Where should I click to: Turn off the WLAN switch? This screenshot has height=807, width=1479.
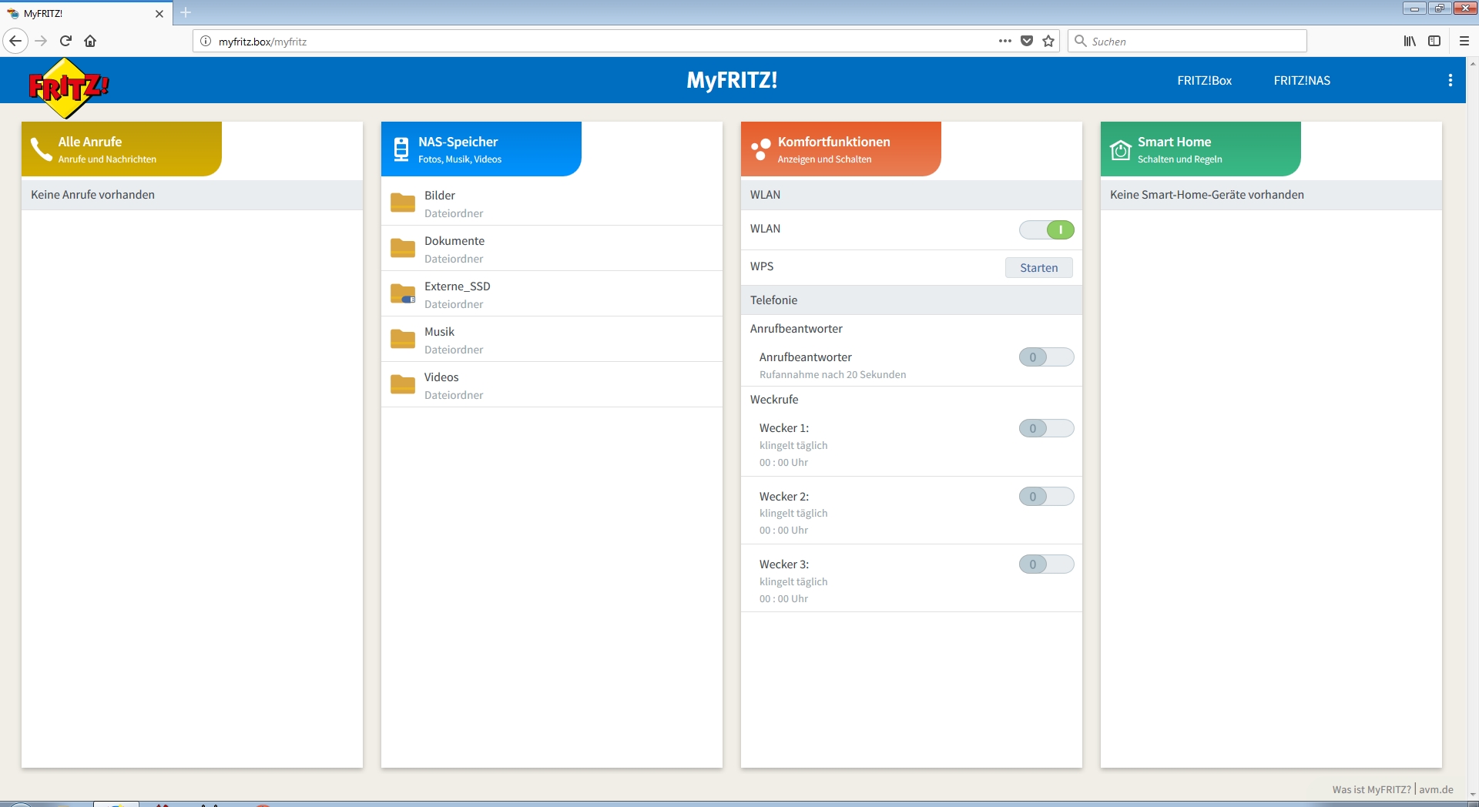coord(1046,229)
